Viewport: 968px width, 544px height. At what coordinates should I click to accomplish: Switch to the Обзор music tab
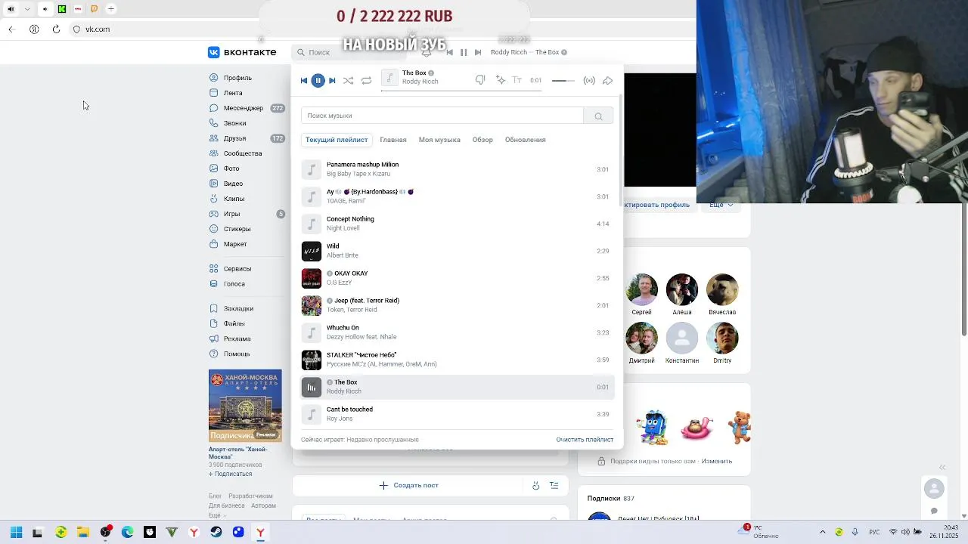pyautogui.click(x=482, y=140)
